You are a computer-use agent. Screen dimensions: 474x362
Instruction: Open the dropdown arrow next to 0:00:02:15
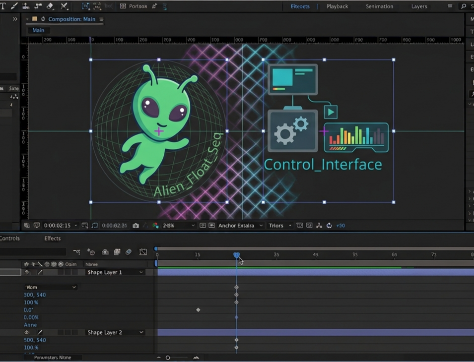76,226
